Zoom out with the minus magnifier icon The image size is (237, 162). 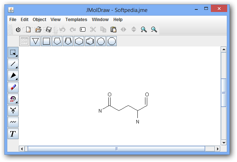[154, 29]
